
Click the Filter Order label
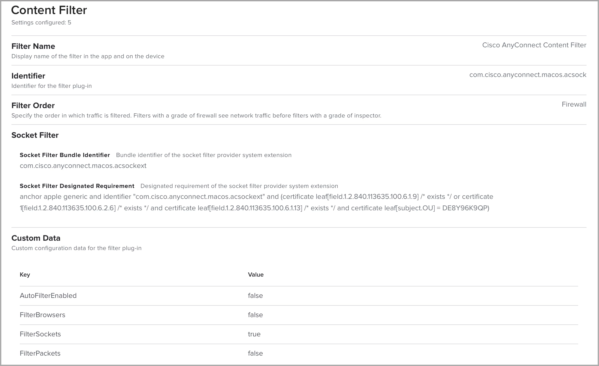33,106
